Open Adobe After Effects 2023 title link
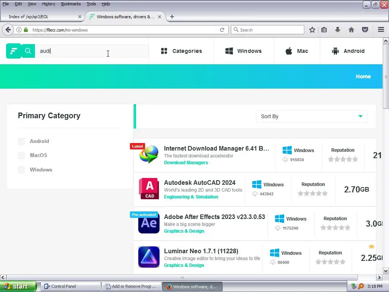The height and width of the screenshot is (292, 389). pos(214,217)
